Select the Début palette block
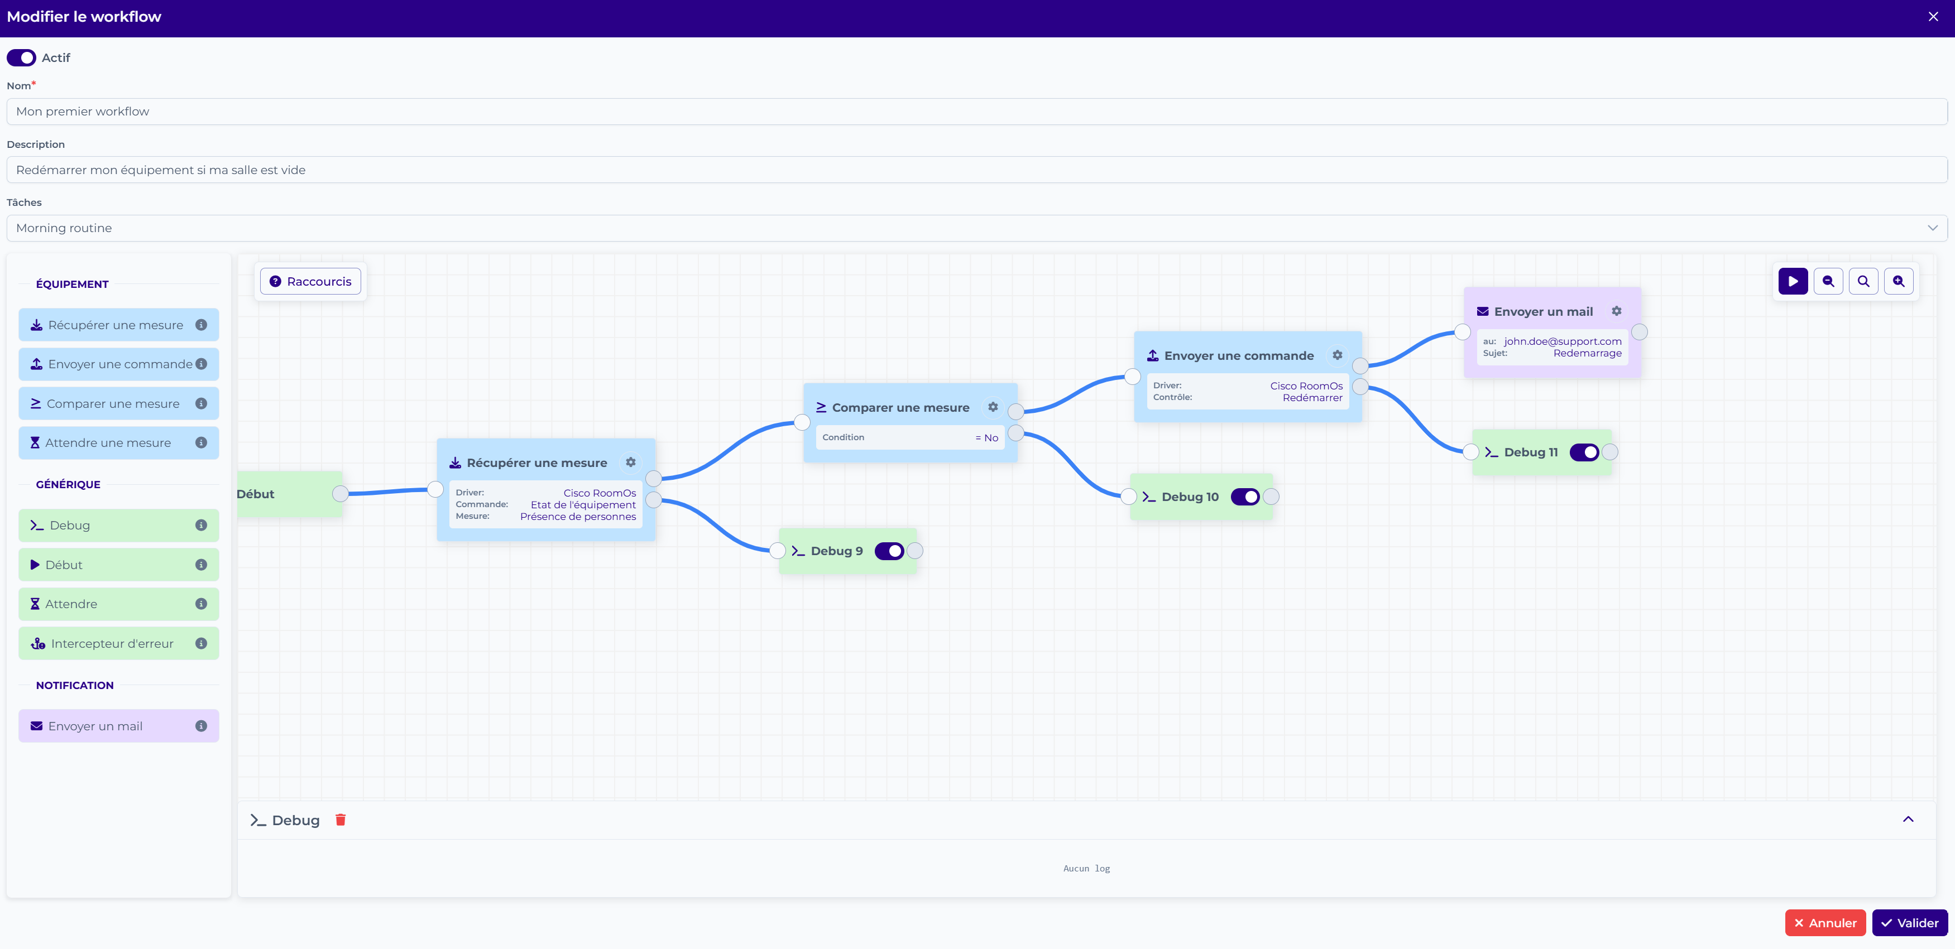 point(118,565)
